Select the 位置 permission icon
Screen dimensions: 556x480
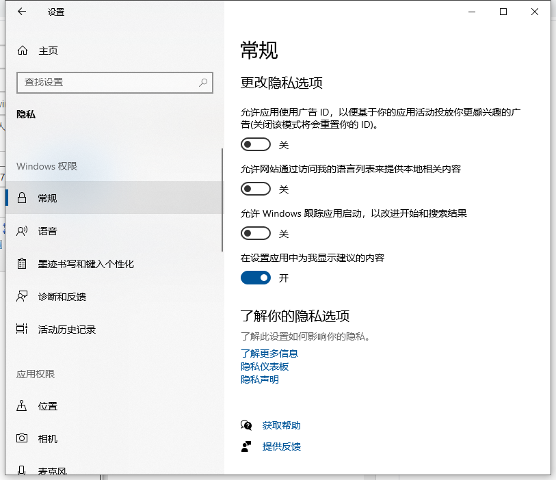(x=21, y=406)
